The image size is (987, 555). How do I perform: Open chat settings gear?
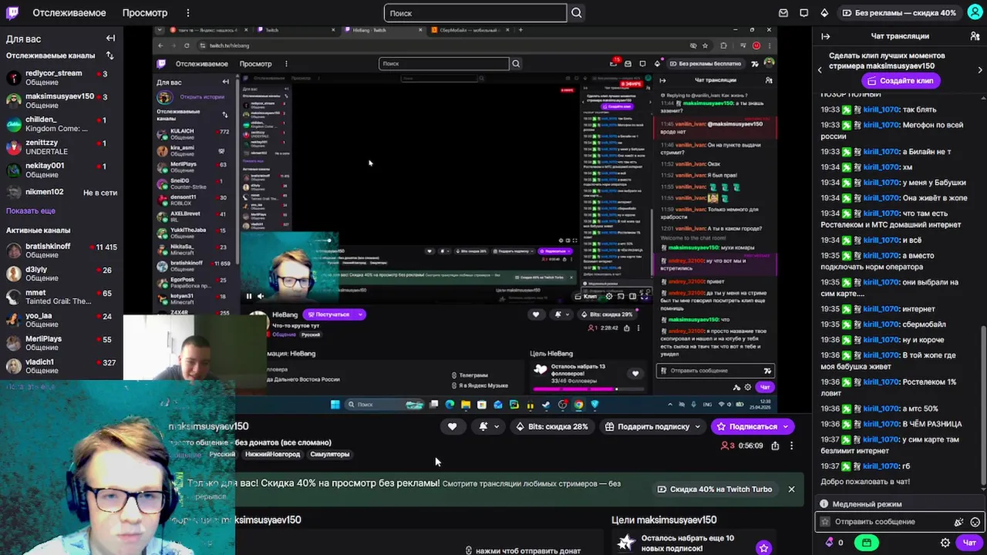click(945, 543)
